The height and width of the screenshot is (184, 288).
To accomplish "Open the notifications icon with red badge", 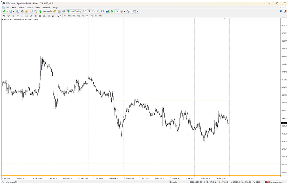I will tap(286, 11).
